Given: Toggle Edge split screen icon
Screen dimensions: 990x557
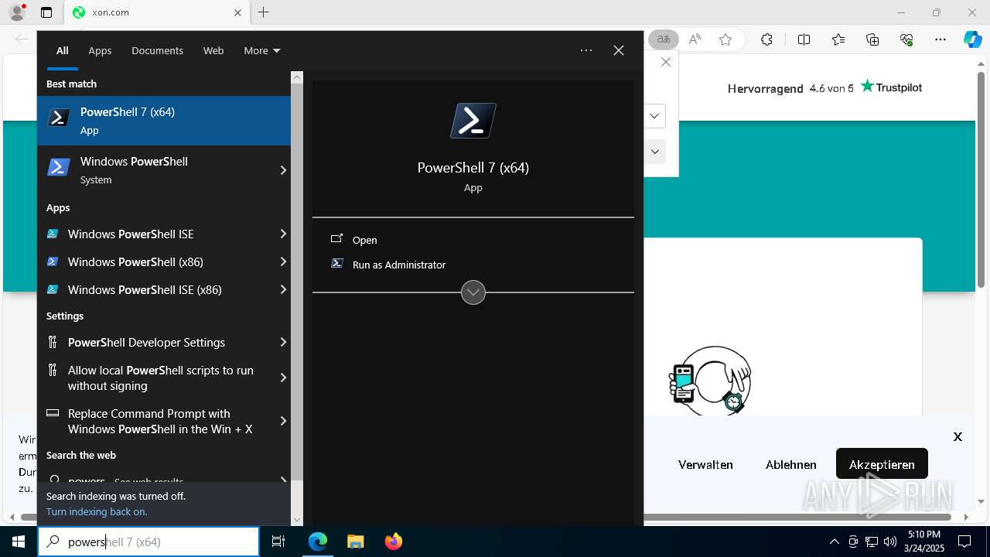Looking at the screenshot, I should pyautogui.click(x=804, y=39).
